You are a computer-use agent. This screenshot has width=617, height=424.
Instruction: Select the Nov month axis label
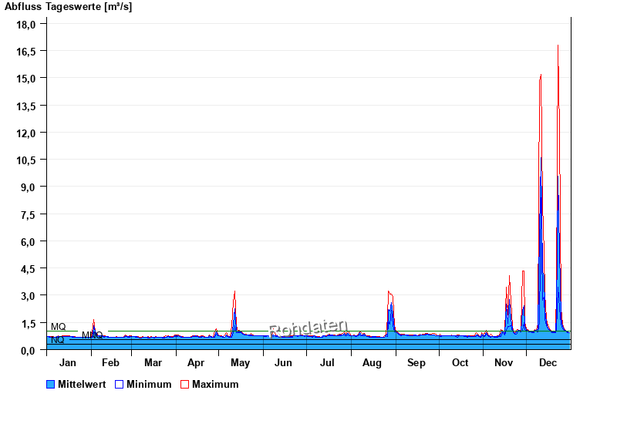(x=504, y=362)
